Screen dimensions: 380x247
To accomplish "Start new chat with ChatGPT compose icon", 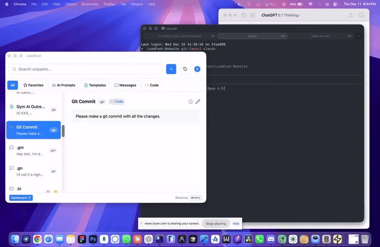I will point(253,15).
